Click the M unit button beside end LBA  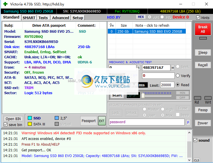173,68
